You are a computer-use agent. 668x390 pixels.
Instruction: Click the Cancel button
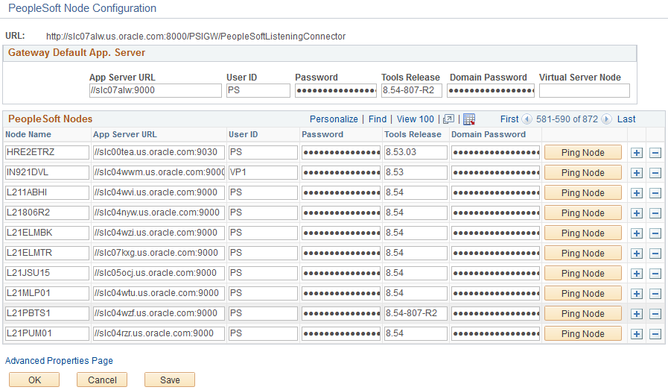click(x=102, y=380)
